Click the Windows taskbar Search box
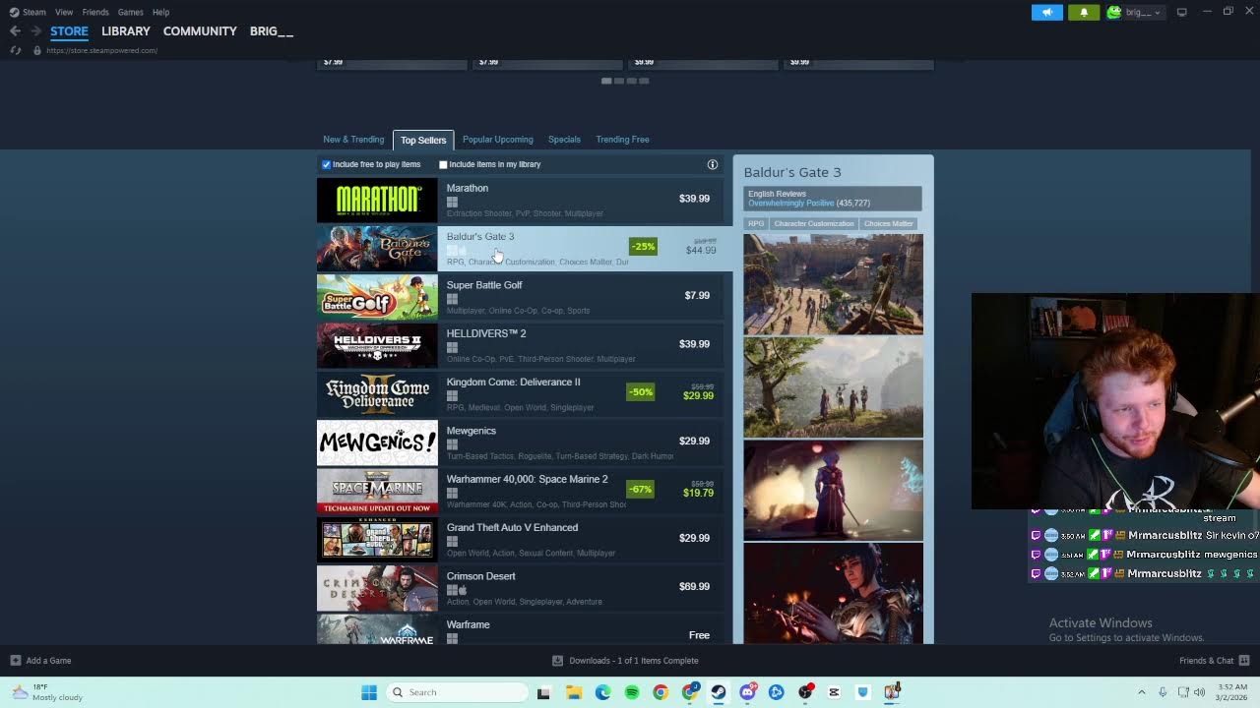The image size is (1260, 708). click(x=458, y=692)
